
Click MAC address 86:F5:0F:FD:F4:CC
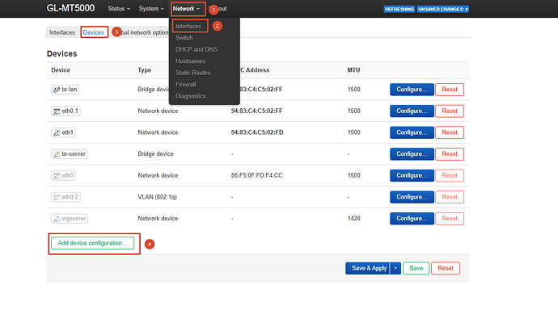pos(256,175)
